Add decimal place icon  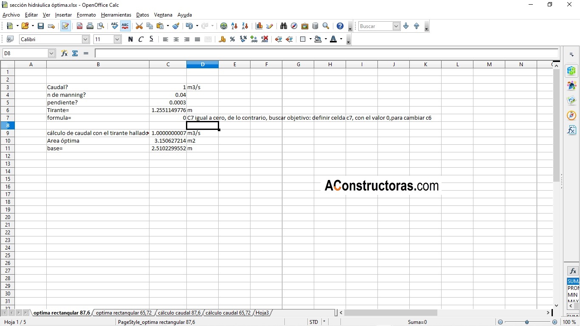coord(254,39)
